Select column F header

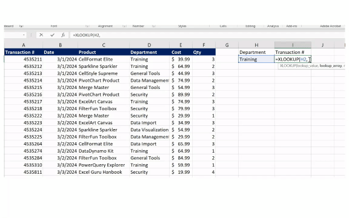point(204,45)
